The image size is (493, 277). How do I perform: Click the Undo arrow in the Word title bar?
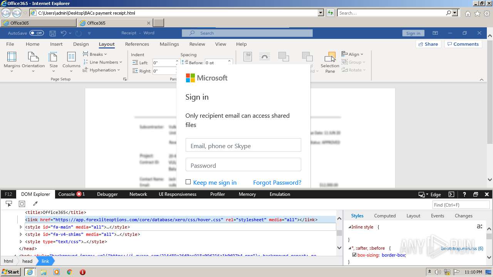[64, 33]
